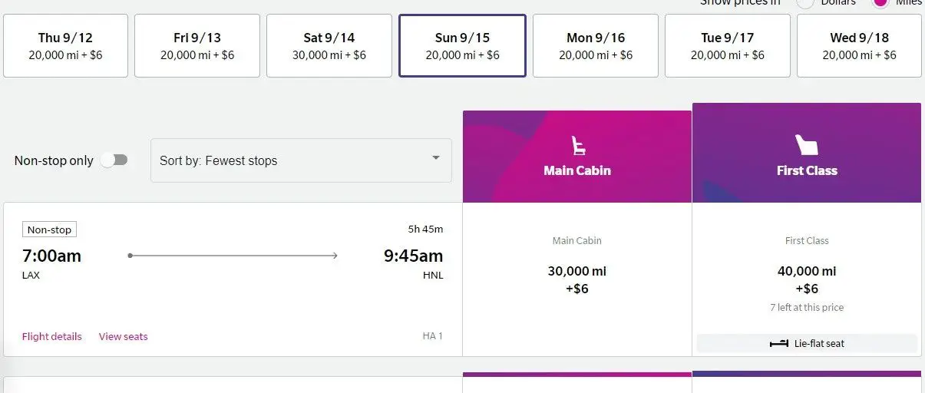Select the Thu 9/12 date tab
Screen dimensions: 925x393
(65, 46)
